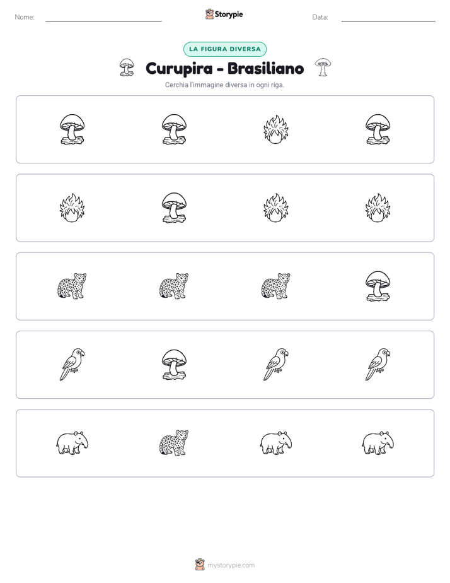Screen dimensions: 450x583
Task: Select the last parrot in row four
Action: coord(378,365)
